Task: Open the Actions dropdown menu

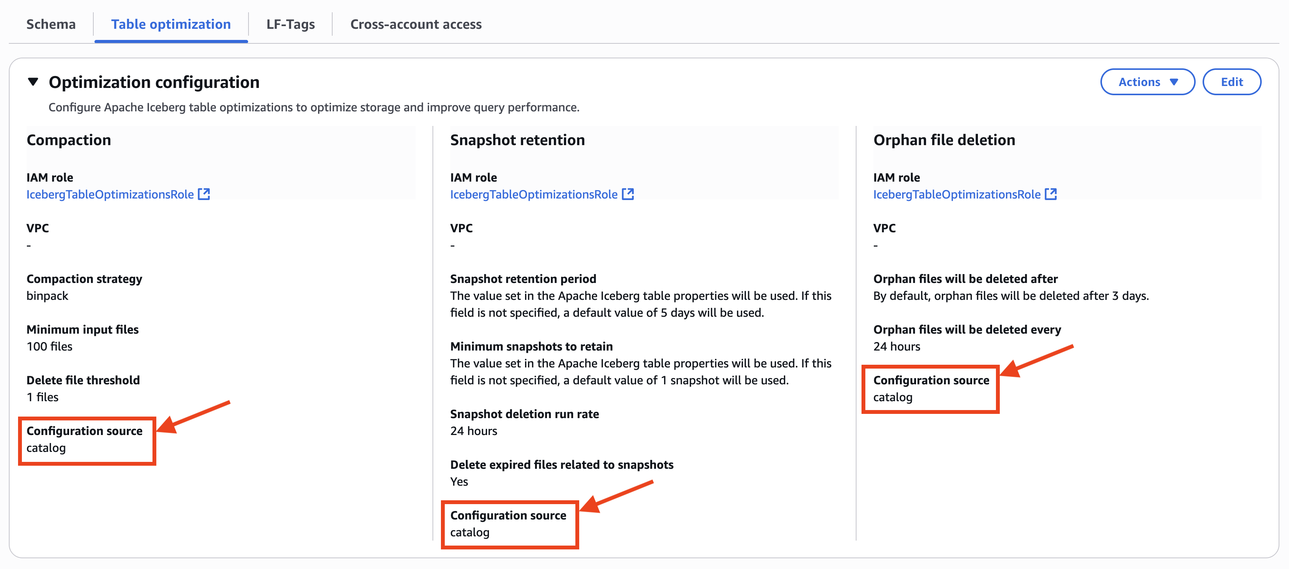Action: (1147, 81)
